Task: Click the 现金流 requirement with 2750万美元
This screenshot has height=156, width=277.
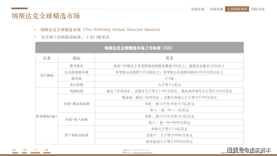Action: [x=169, y=97]
